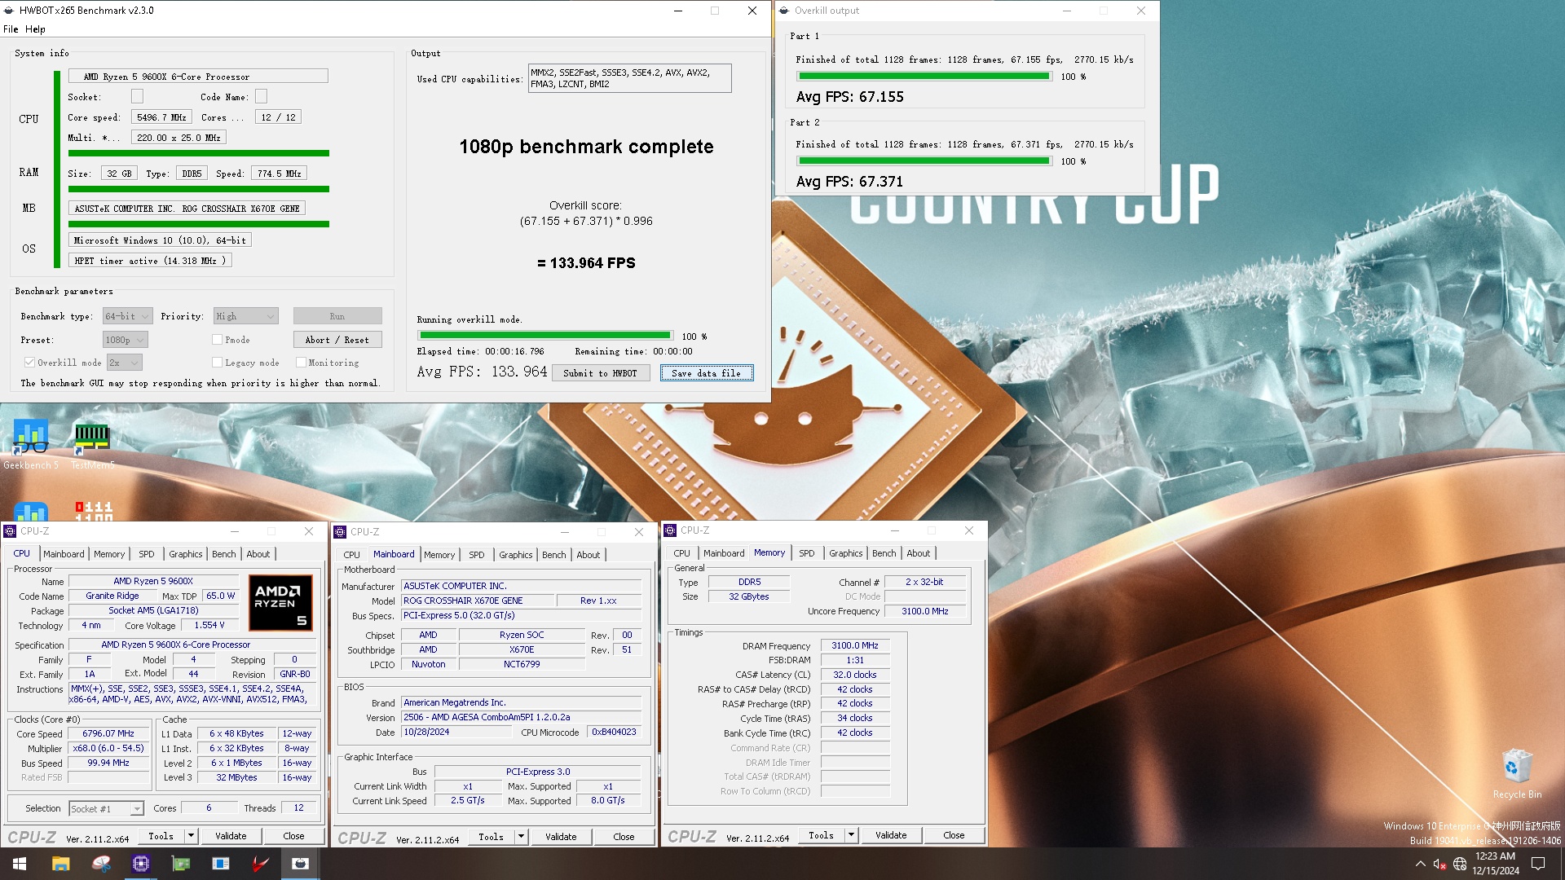
Task: Click the overkill mode main progress bar
Action: (x=545, y=336)
